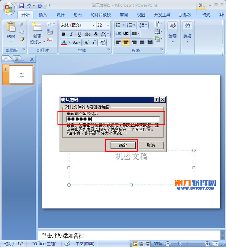Viewport: 226px width, 248px height.
Task: Click the dialog help question mark
Action: [156, 100]
